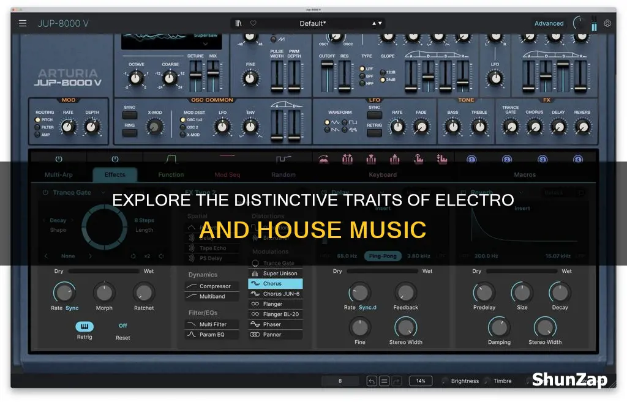Viewport: 627px width, 402px height.
Task: Click the Trance Gate Retrig keyboard icon
Action: [x=84, y=327]
